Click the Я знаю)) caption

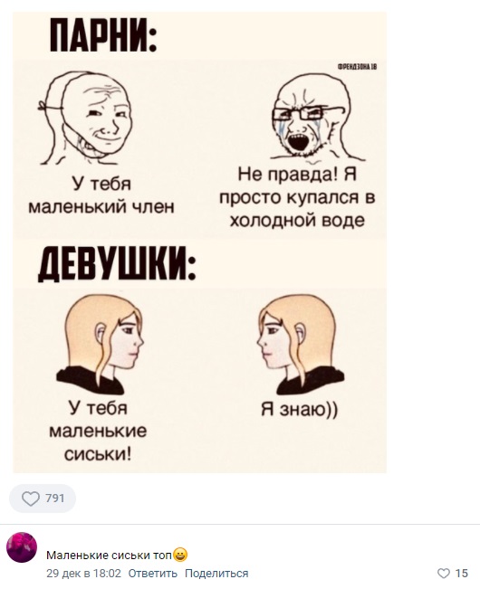(300, 409)
